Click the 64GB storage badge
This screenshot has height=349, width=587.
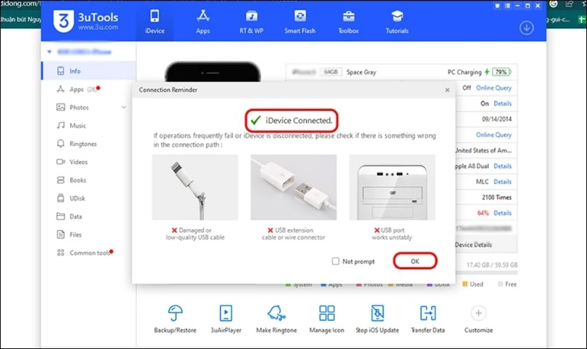point(331,72)
